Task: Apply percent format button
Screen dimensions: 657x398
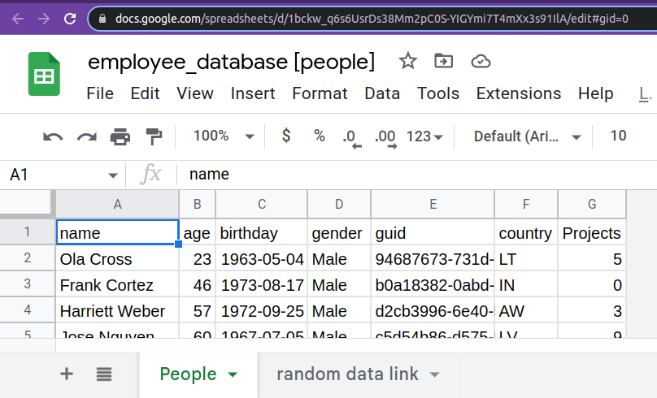Action: click(320, 136)
